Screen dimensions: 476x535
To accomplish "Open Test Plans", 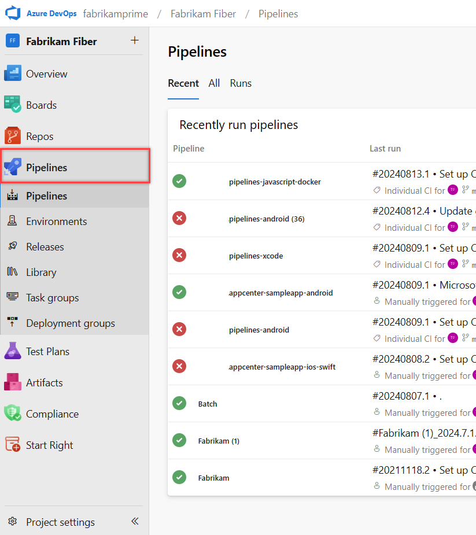I will 46,350.
